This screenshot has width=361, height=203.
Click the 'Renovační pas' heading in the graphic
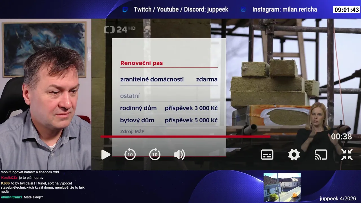tap(142, 63)
